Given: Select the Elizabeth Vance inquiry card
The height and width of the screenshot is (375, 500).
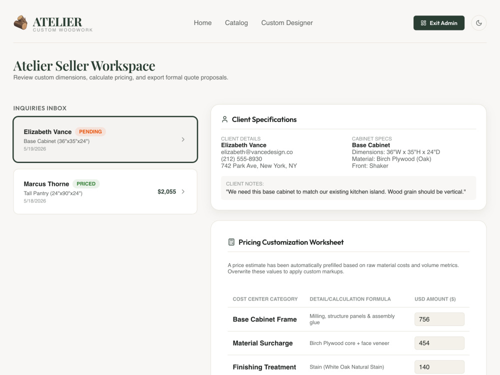Looking at the screenshot, I should (x=105, y=139).
